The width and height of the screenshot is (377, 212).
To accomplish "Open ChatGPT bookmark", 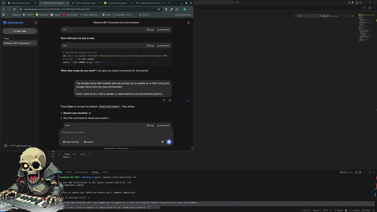I will pyautogui.click(x=28, y=15).
